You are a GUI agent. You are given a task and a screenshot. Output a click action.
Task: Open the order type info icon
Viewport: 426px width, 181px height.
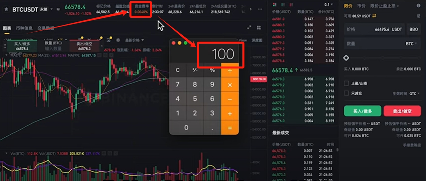tap(419, 6)
